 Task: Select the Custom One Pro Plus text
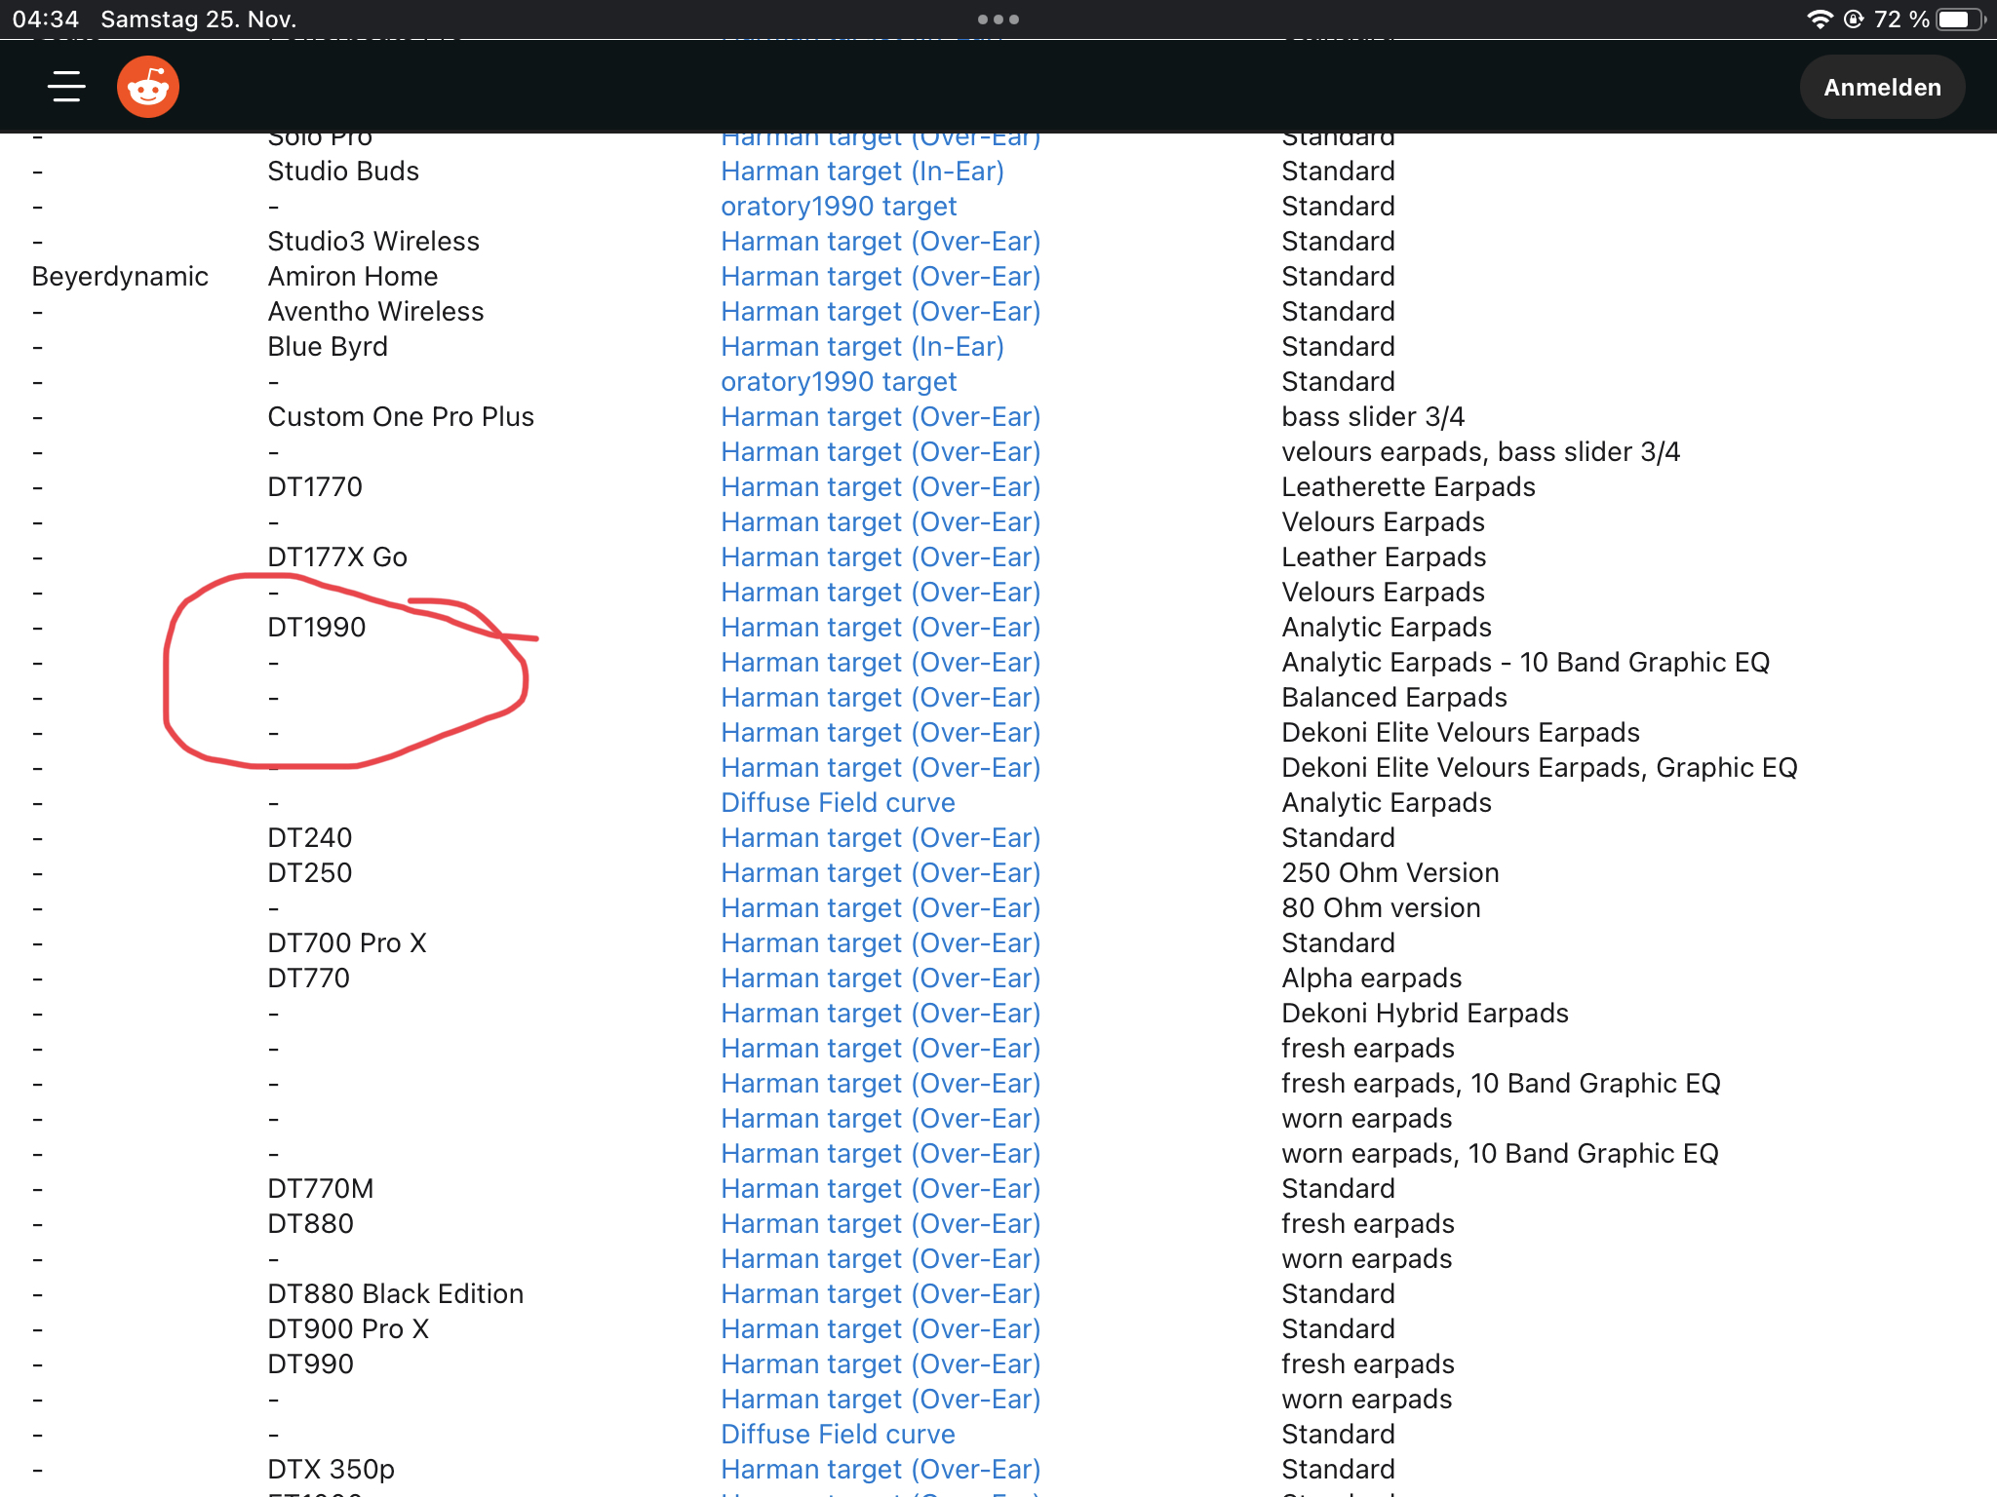click(401, 417)
